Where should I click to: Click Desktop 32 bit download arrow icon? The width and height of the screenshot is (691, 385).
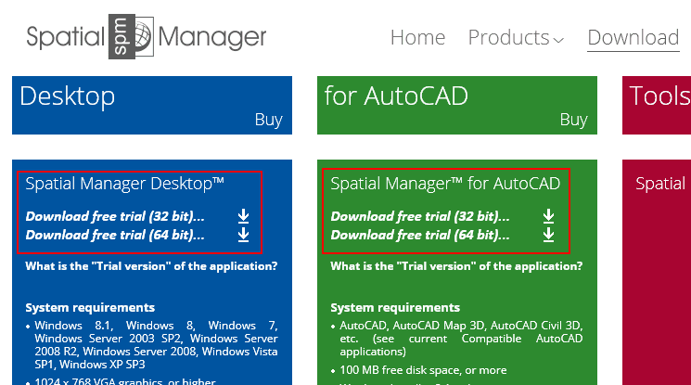243,216
